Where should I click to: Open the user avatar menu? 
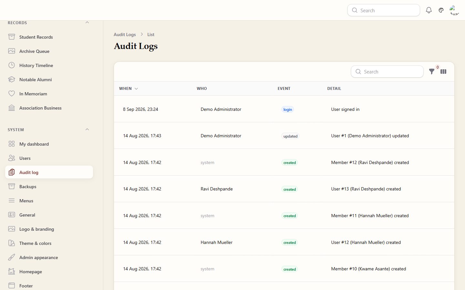point(454,10)
